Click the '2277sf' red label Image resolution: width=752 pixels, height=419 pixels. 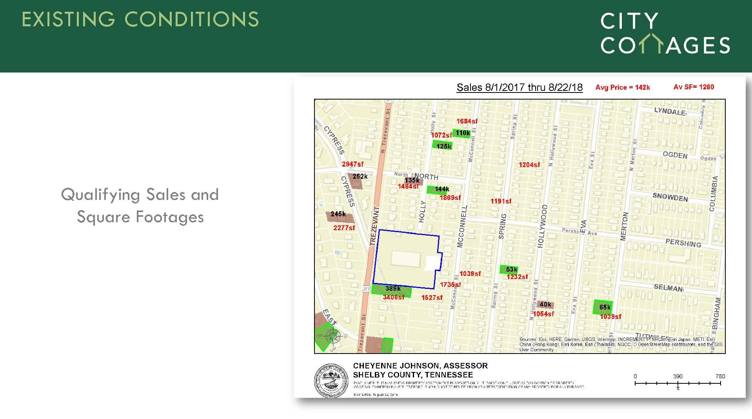click(x=344, y=228)
